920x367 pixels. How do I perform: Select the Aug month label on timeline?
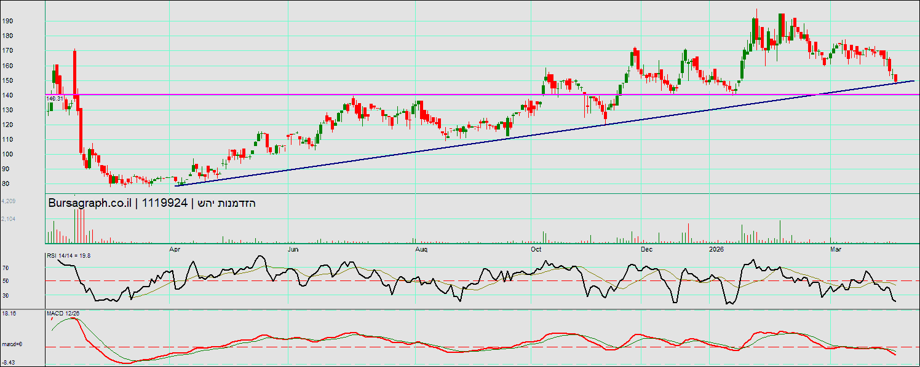[x=421, y=249]
